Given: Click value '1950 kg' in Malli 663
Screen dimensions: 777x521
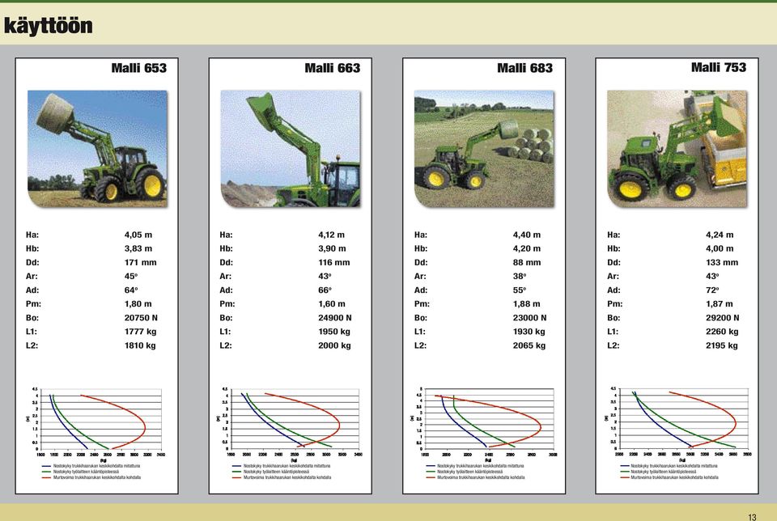Looking at the screenshot, I should tap(334, 332).
